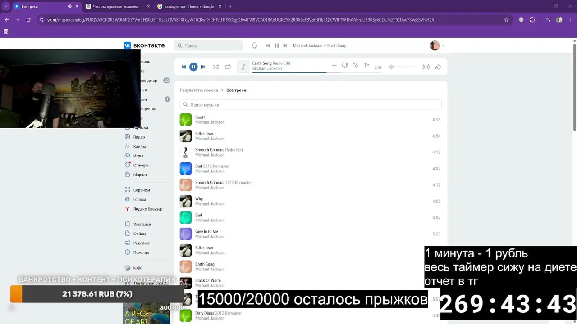This screenshot has height=324, width=577.
Task: Mute the player volume speaker icon
Action: 391,67
